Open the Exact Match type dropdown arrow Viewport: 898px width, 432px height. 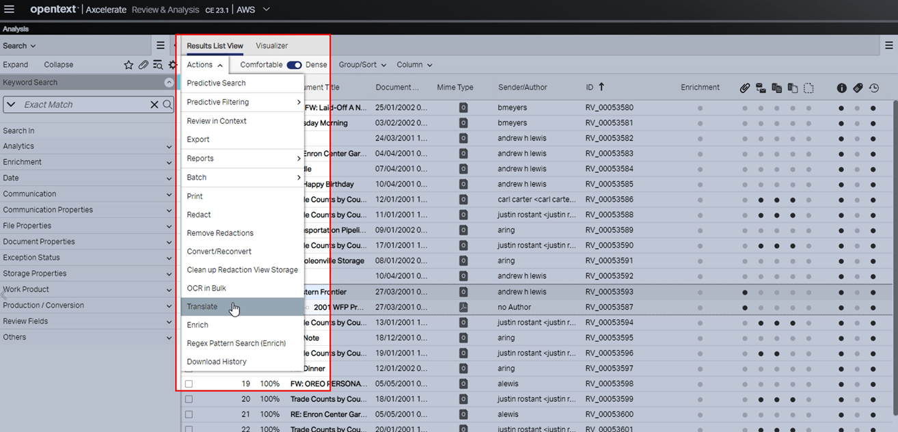pos(11,105)
